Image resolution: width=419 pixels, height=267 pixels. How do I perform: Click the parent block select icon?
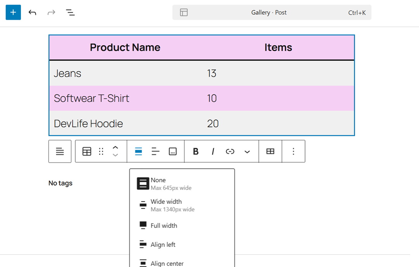[x=60, y=151]
